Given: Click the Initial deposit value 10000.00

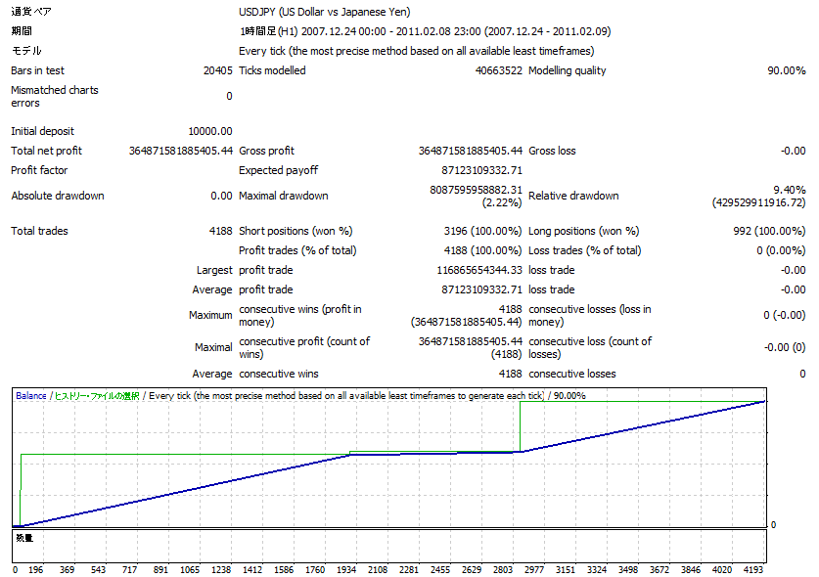Looking at the screenshot, I should coord(209,131).
